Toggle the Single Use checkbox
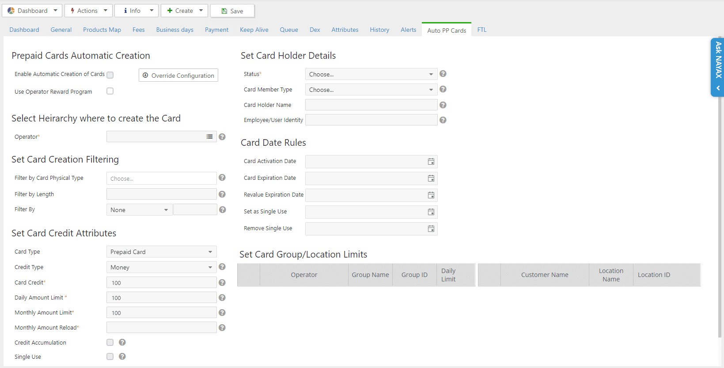Screen dimensions: 724x368 [x=110, y=357]
